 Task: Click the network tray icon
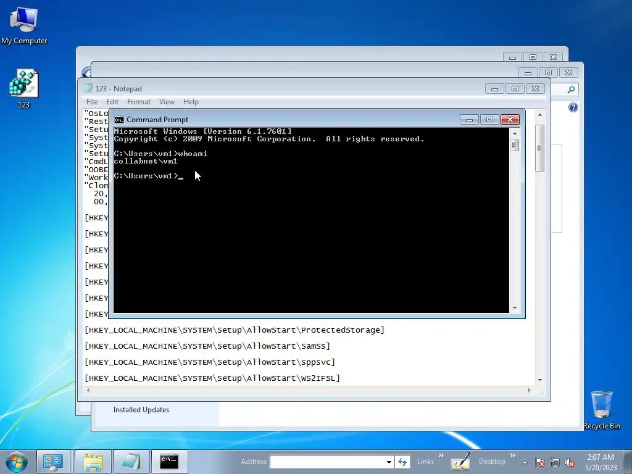555,463
